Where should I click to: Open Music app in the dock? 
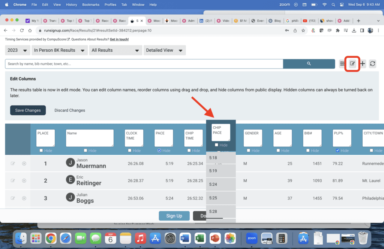point(140,238)
